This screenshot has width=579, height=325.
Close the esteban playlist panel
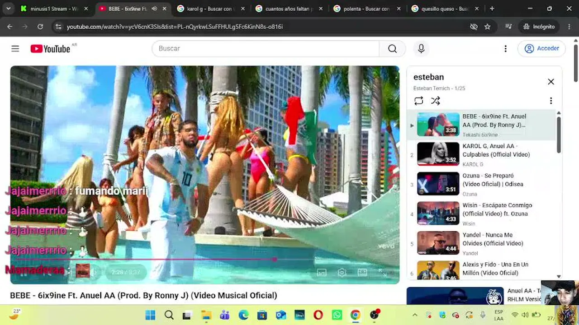click(551, 82)
